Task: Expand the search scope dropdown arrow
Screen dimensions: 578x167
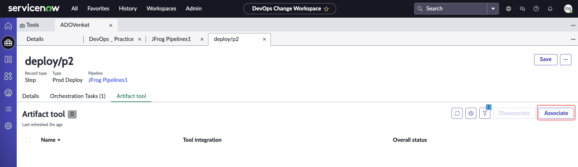Action: tap(493, 9)
